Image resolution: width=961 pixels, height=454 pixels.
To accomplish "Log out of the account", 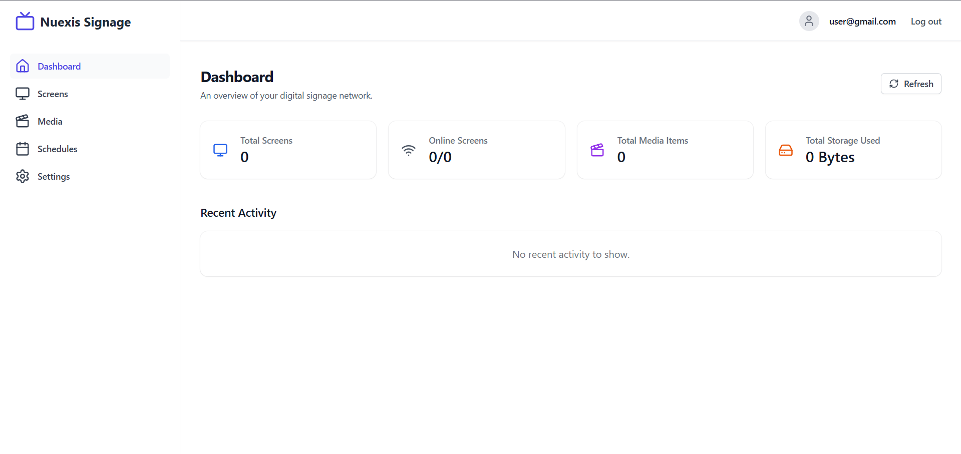I will (925, 22).
